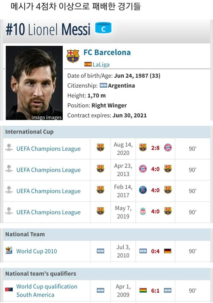213x303 pixels.
Task: Click the captain armband icon
Action: pos(103,28)
